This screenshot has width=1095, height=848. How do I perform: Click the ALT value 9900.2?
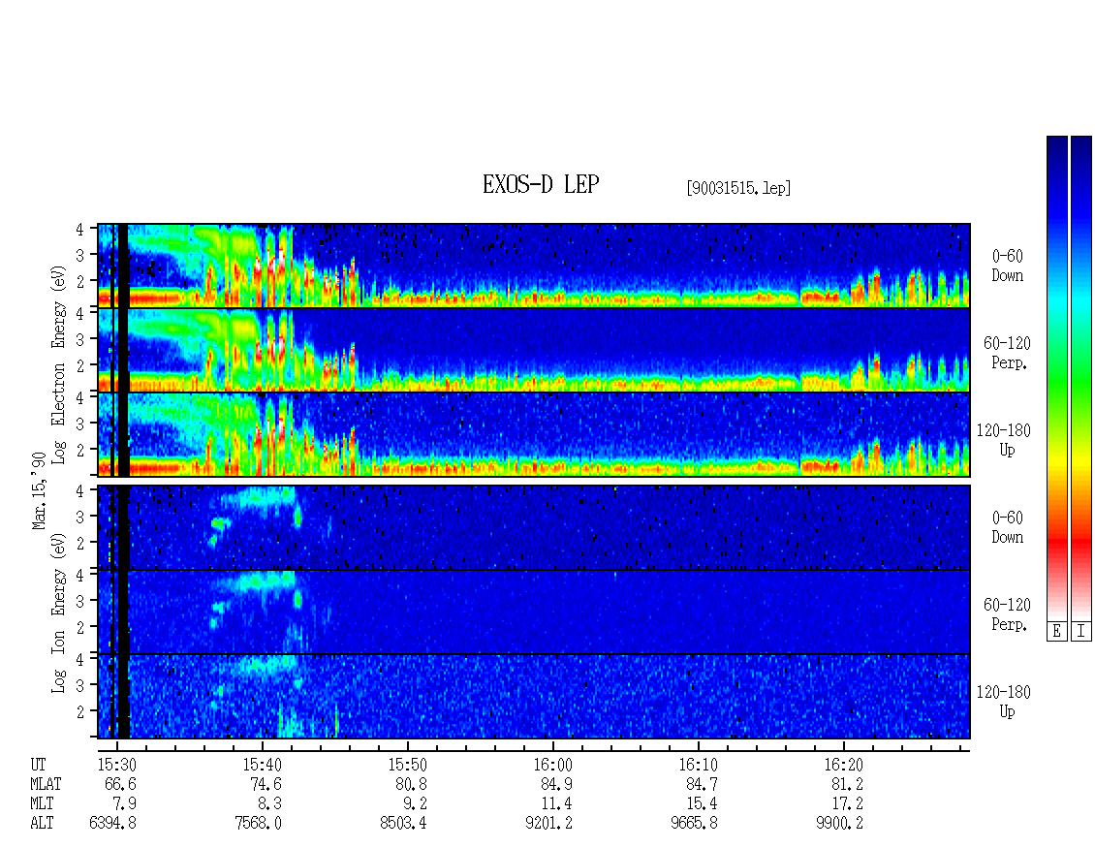[x=839, y=824]
